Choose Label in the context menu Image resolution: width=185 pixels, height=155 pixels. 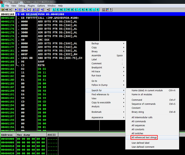tap(106, 59)
